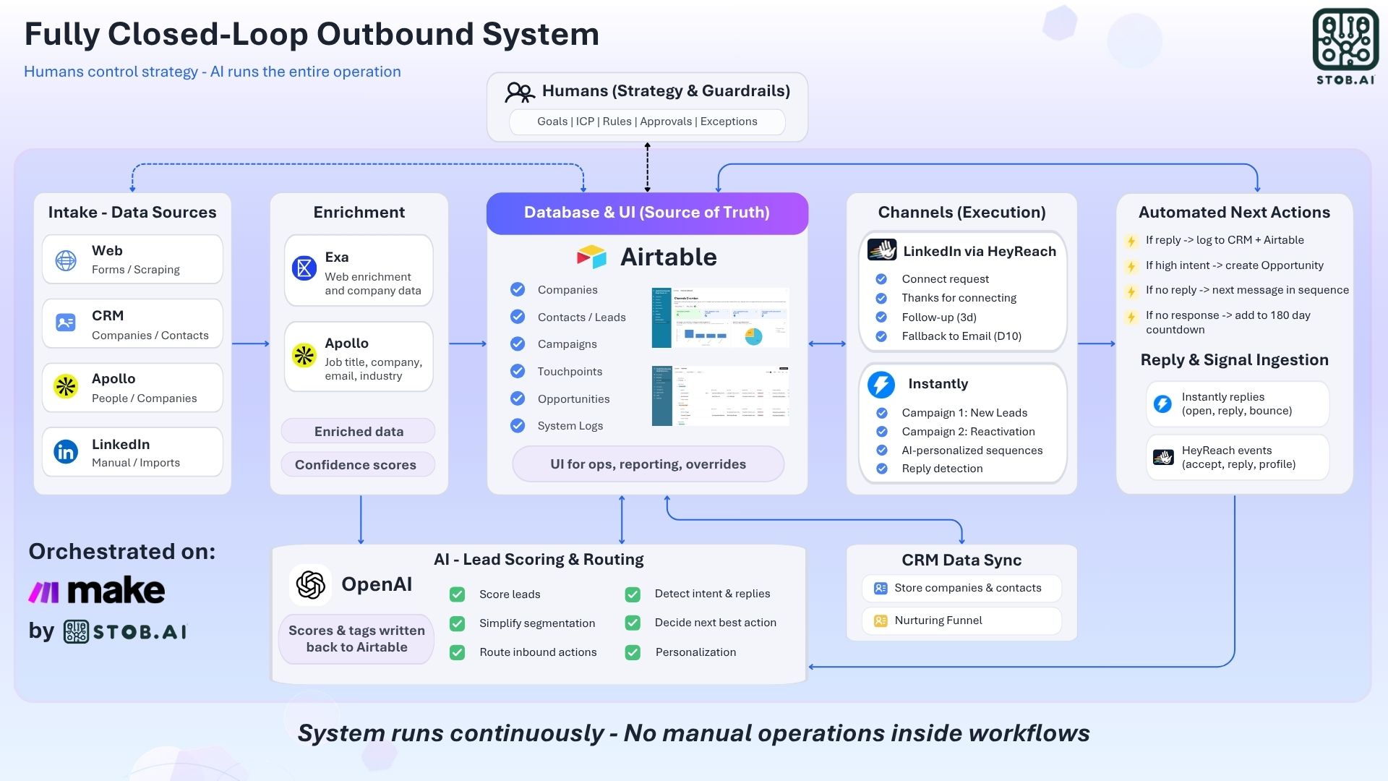Viewport: 1388px width, 781px height.
Task: Click the checkmark next to Touchpoints
Action: click(518, 371)
